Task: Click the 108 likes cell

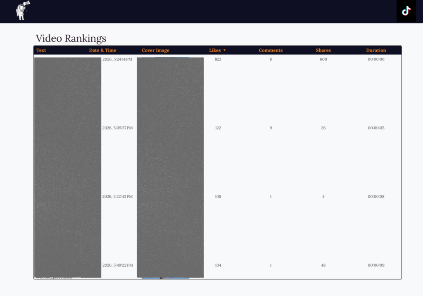Action: (218, 197)
